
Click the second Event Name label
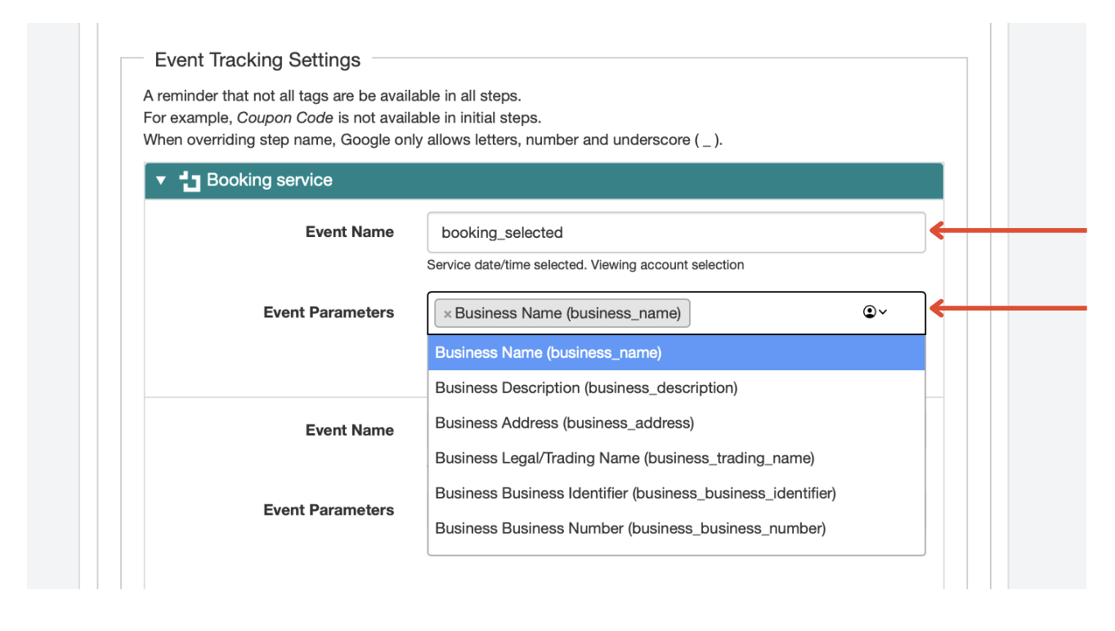point(349,431)
